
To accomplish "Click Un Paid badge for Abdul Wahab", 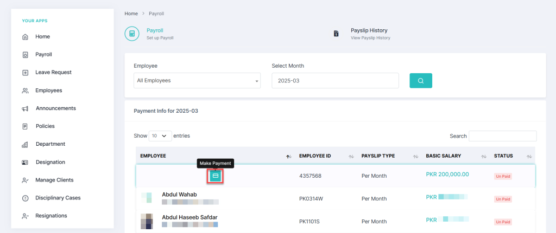I will coord(503,199).
